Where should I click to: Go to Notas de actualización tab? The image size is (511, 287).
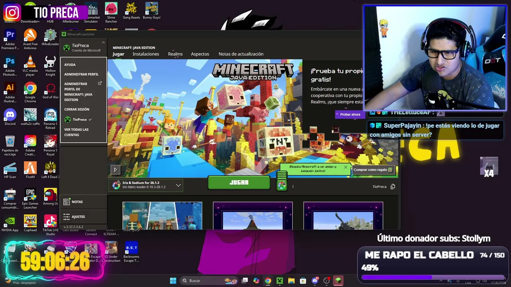pyautogui.click(x=241, y=54)
